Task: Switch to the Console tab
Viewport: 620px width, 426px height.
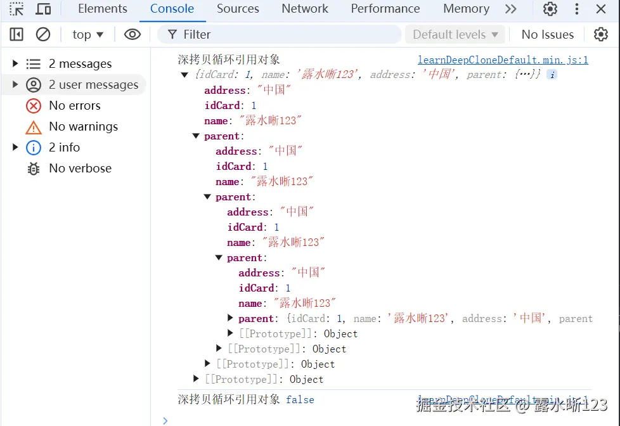Action: click(x=172, y=9)
